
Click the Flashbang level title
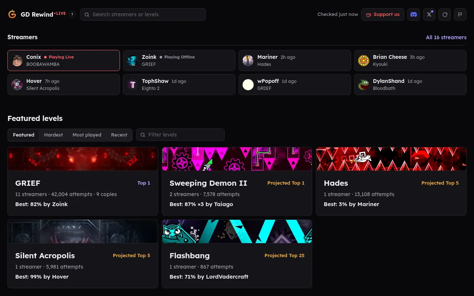190,256
